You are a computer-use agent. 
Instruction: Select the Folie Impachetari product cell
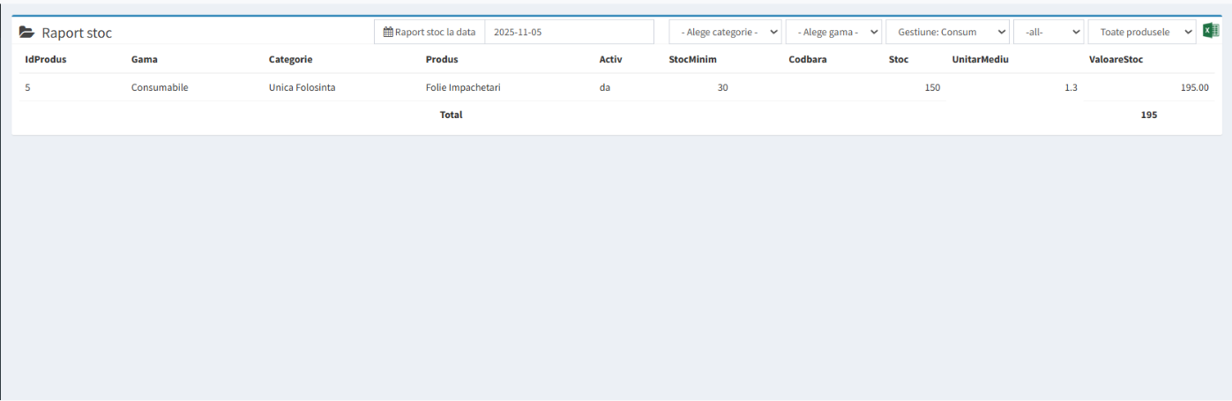(x=463, y=88)
